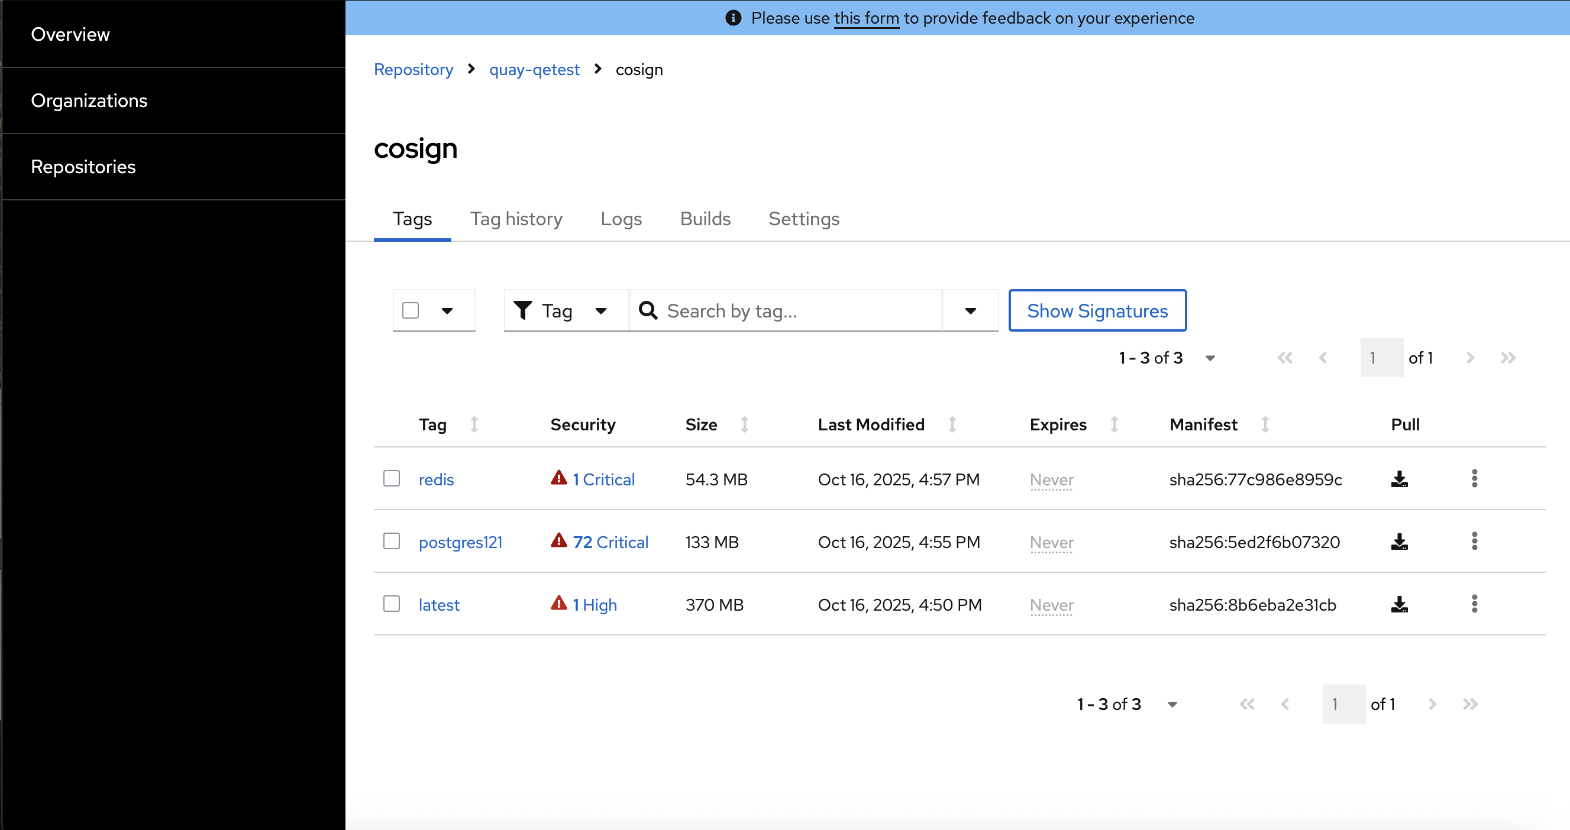1570x830 pixels.
Task: Open kebab menu for redis row
Action: tap(1474, 479)
